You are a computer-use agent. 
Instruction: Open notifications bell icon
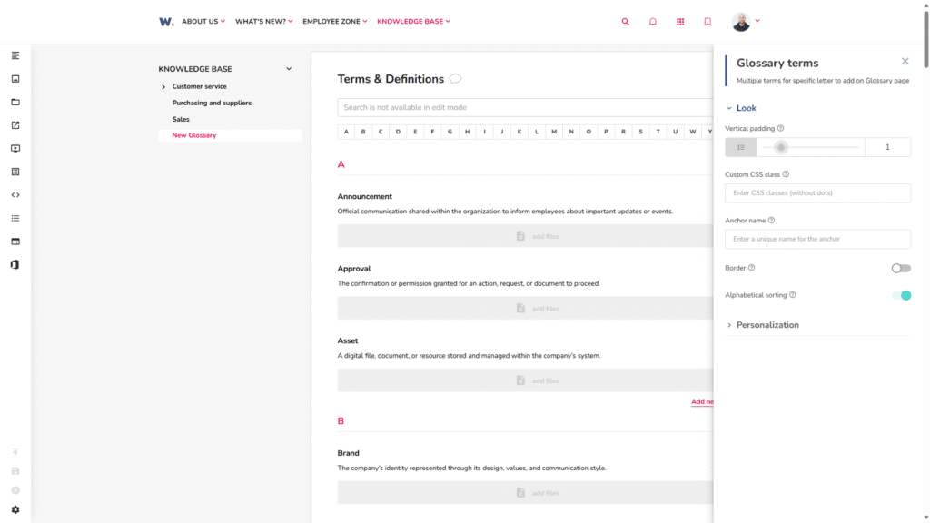[652, 22]
